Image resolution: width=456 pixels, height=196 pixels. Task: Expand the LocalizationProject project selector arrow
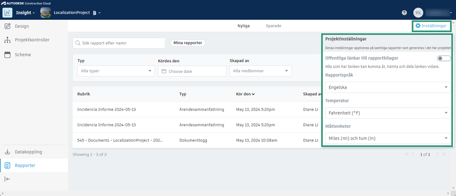coord(99,13)
